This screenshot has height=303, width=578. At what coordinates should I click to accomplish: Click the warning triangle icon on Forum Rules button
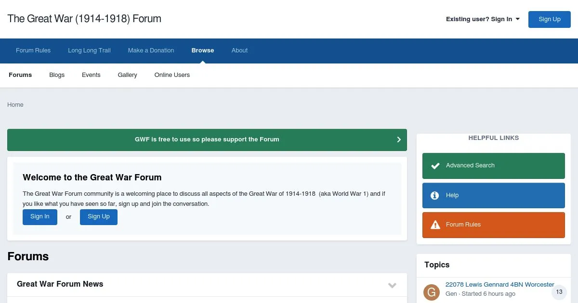click(435, 225)
